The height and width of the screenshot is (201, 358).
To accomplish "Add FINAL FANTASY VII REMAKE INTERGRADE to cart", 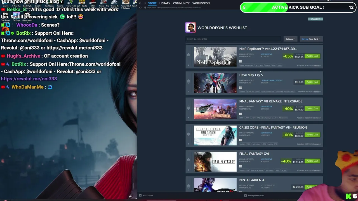I will pos(312,109).
